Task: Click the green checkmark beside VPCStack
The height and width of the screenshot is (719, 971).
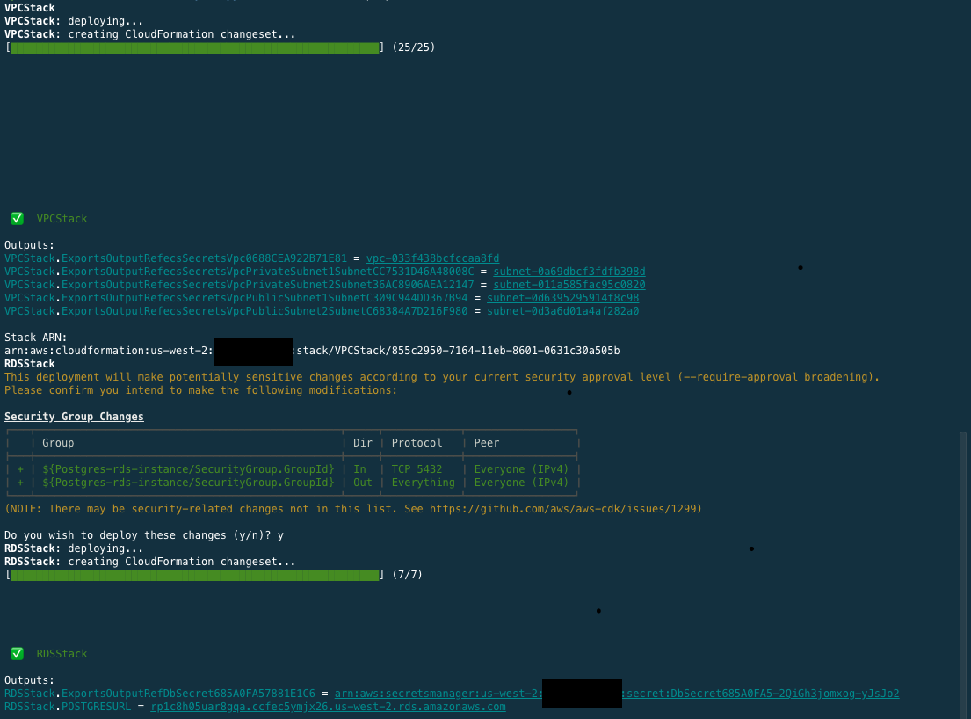Action: [x=17, y=218]
